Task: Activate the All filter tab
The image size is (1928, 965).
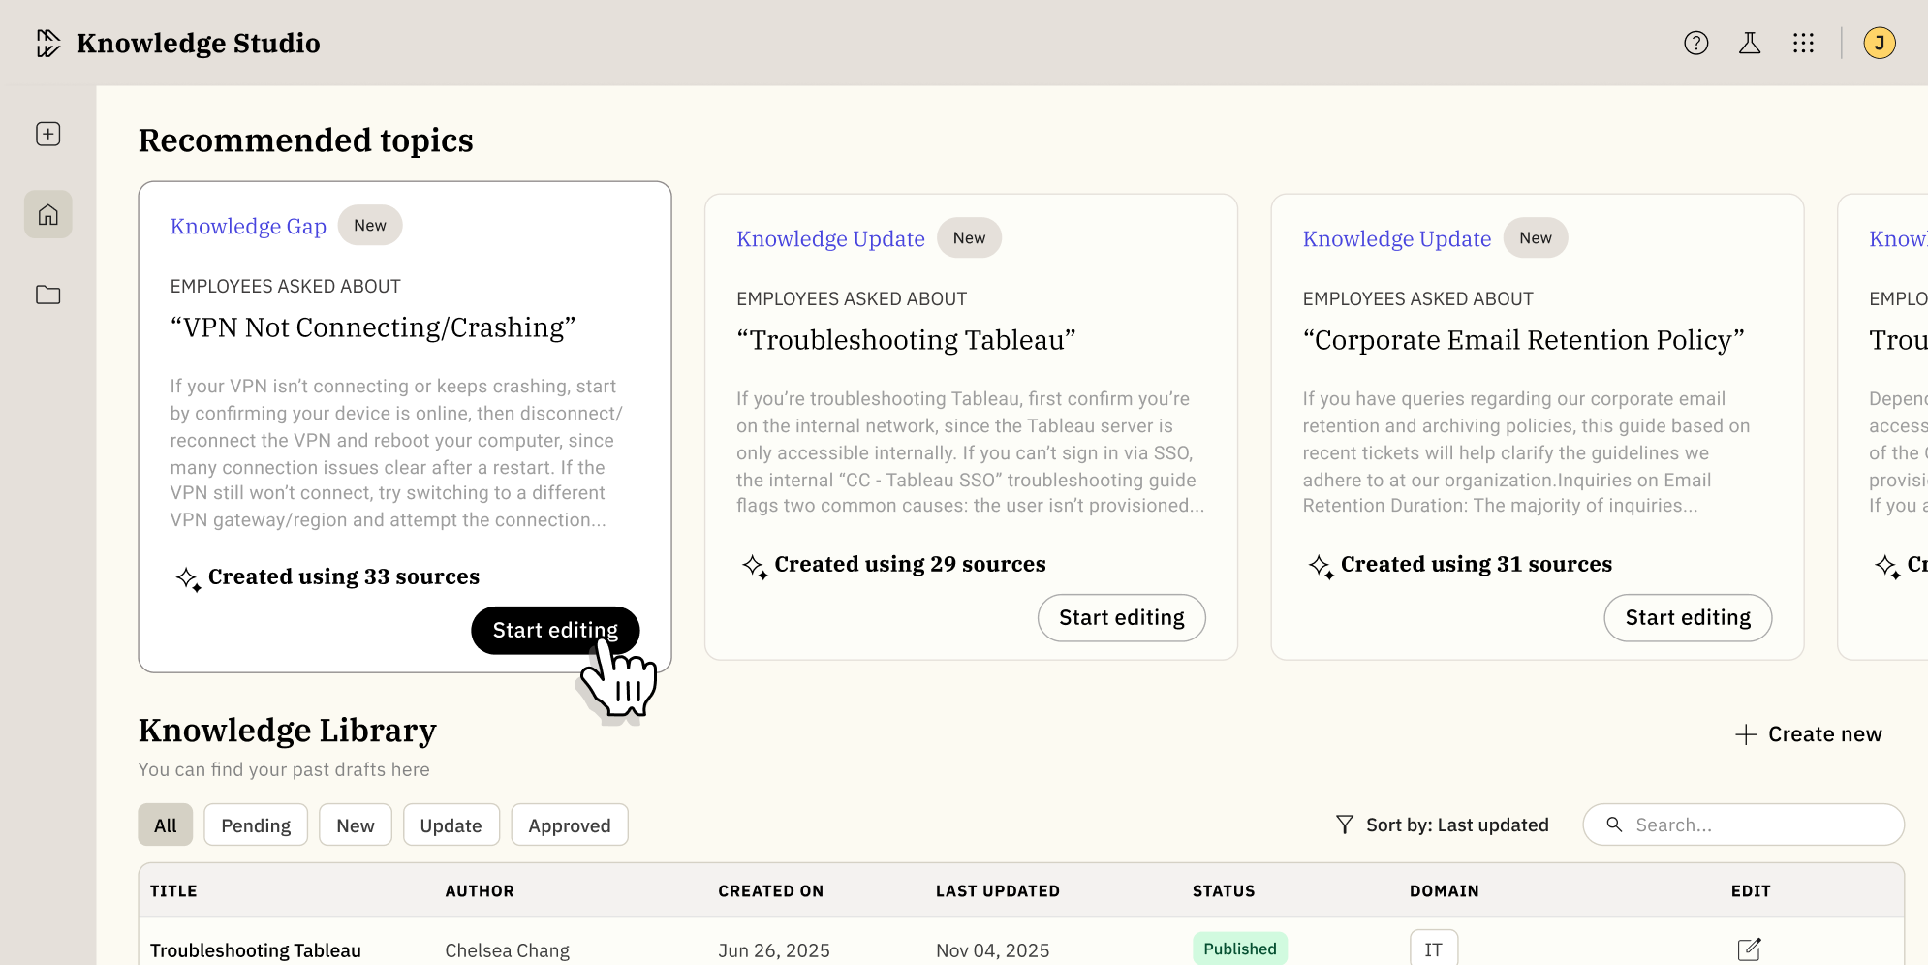Action: coord(165,825)
